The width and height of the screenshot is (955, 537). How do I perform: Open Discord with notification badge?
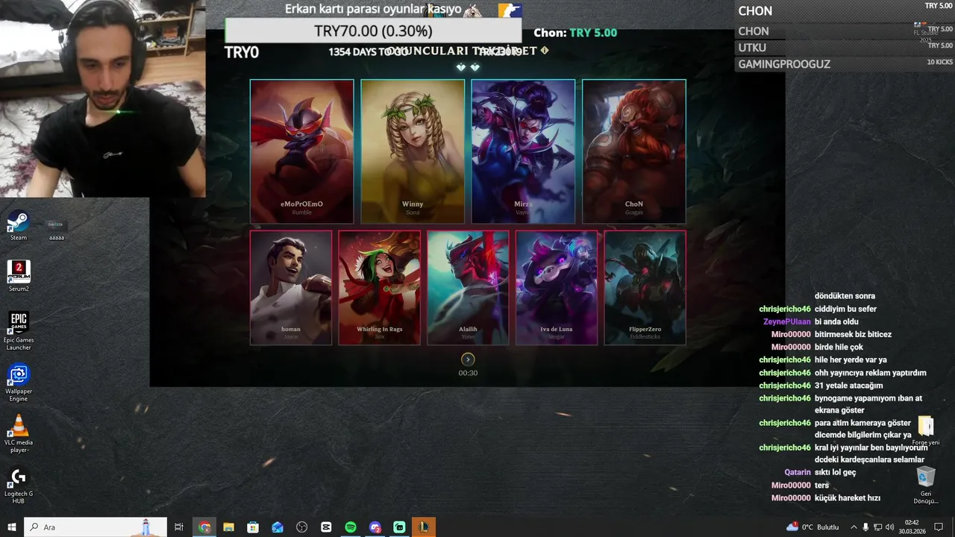click(x=375, y=527)
